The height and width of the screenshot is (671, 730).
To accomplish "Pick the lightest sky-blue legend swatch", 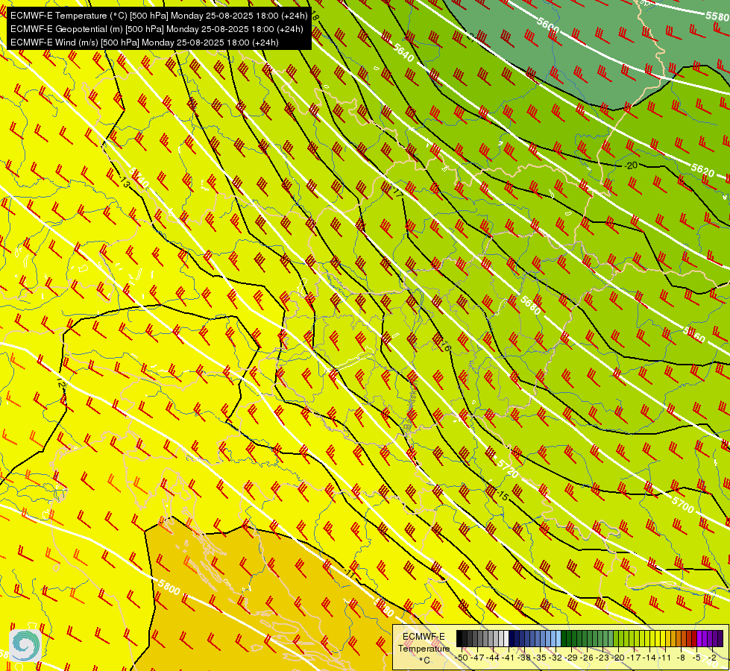I will (558, 638).
